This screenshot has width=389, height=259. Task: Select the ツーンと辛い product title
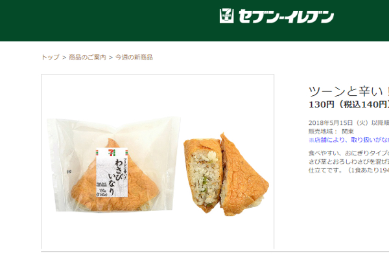(349, 91)
